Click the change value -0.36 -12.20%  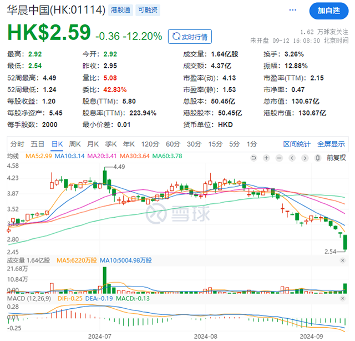tap(129, 36)
